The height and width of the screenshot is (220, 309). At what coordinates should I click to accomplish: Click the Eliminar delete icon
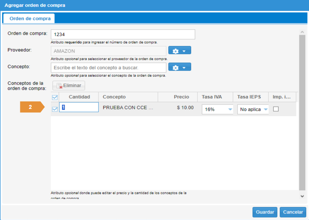pos(59,86)
